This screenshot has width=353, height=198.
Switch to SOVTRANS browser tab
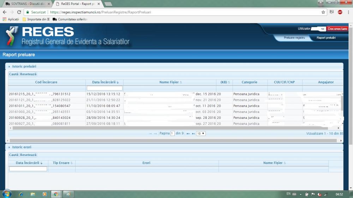[25, 4]
